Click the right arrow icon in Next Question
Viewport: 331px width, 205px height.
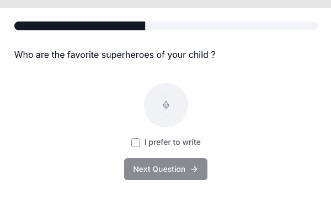click(x=194, y=169)
